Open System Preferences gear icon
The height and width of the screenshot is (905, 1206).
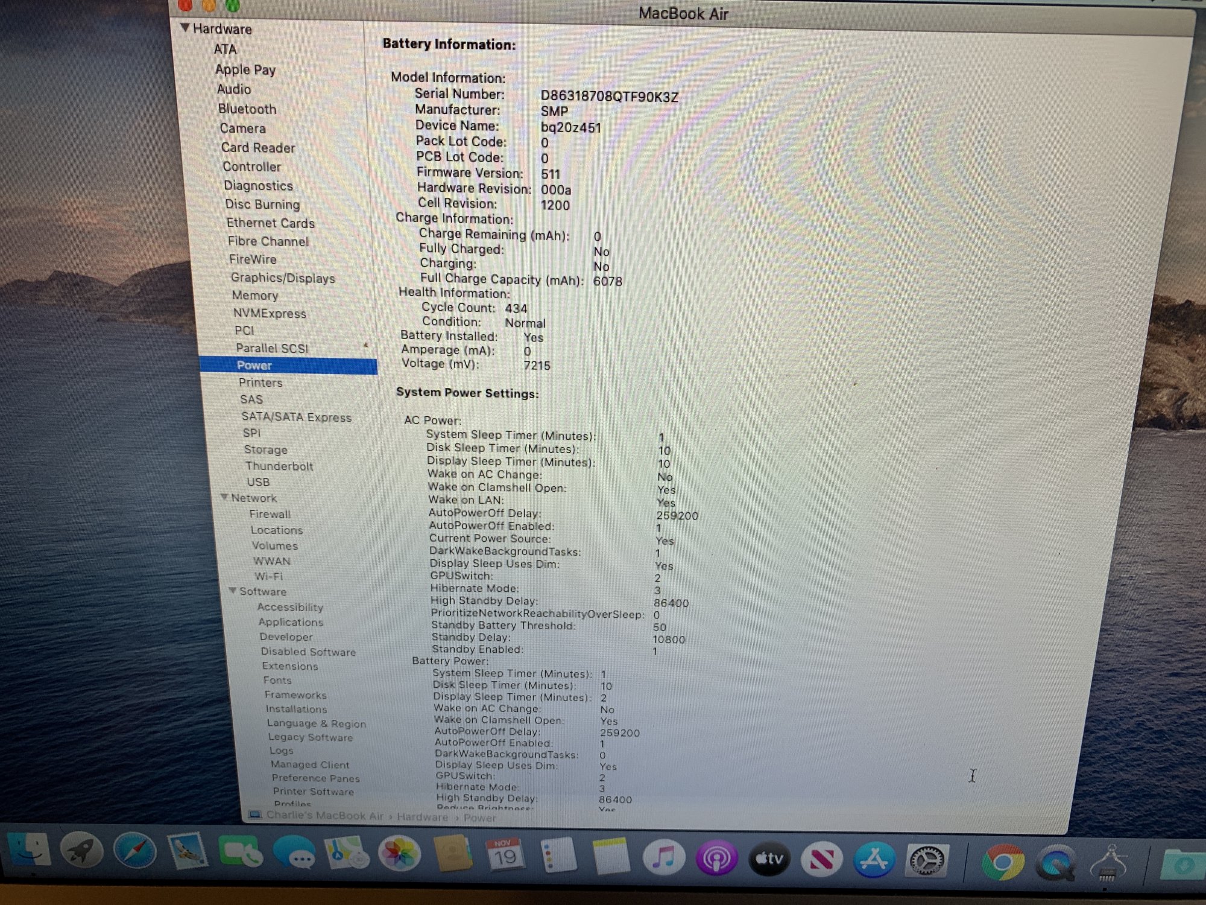927,861
